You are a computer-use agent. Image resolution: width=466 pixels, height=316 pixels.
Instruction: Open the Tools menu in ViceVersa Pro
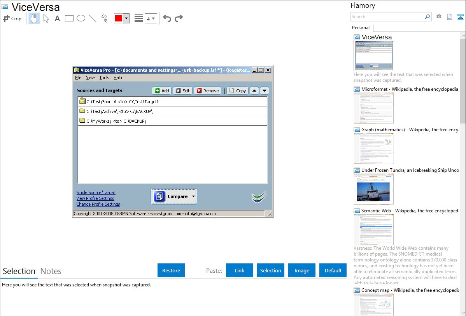tap(104, 78)
